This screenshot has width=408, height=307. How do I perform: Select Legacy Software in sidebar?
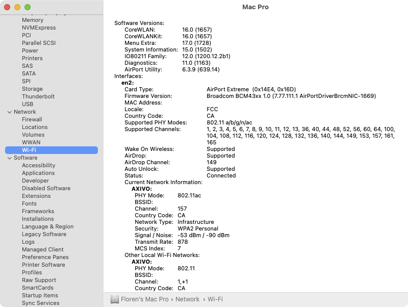[44, 234]
